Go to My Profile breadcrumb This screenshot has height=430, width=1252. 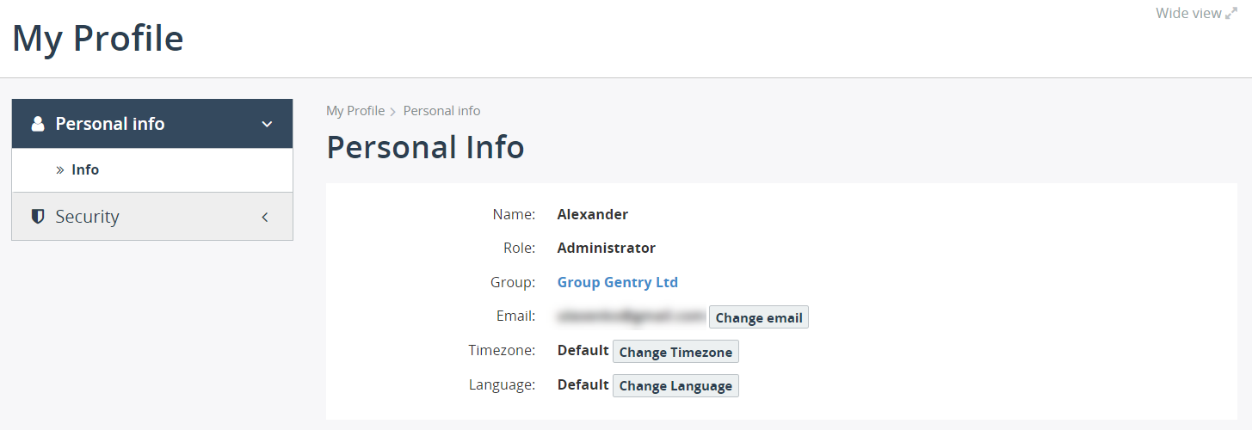pos(355,111)
